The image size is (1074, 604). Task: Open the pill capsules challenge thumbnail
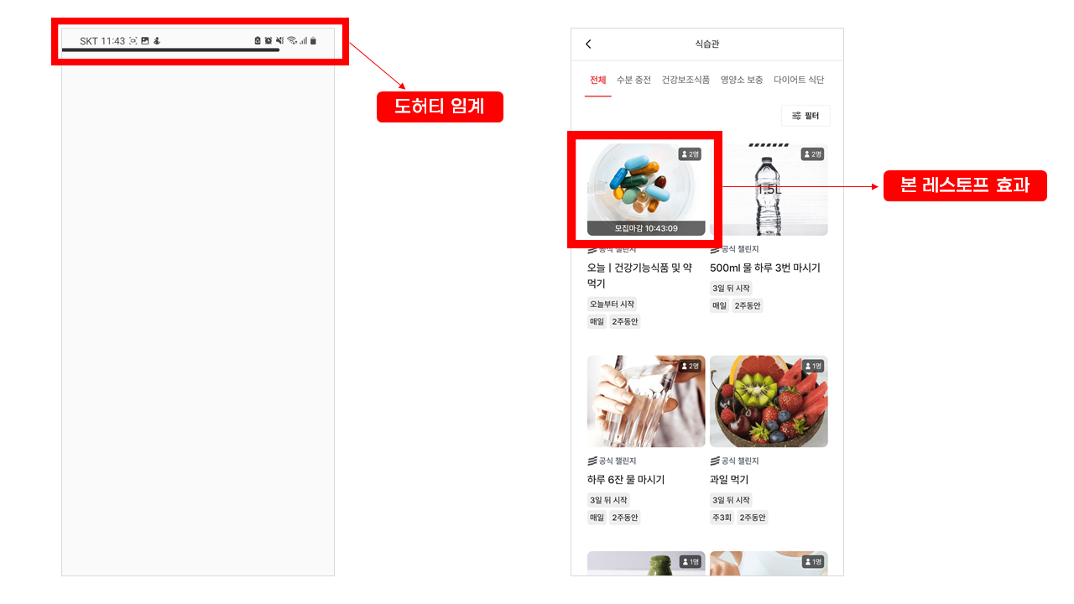click(646, 189)
